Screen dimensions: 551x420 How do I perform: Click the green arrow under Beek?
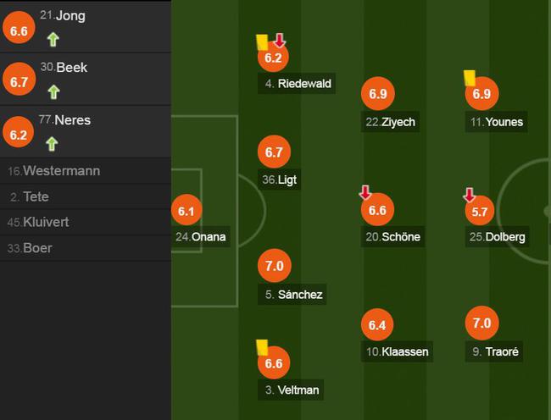point(53,91)
